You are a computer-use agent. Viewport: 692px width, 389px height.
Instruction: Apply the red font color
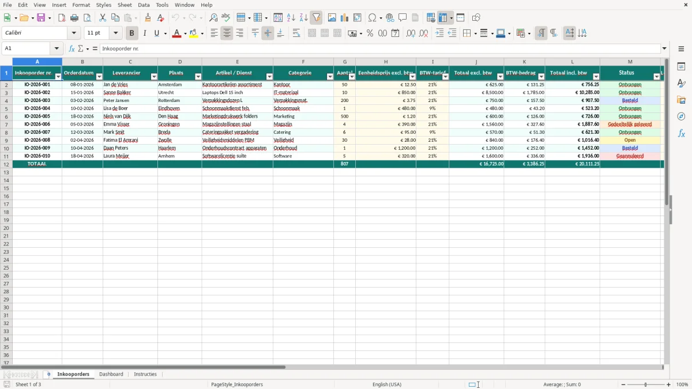pyautogui.click(x=177, y=33)
